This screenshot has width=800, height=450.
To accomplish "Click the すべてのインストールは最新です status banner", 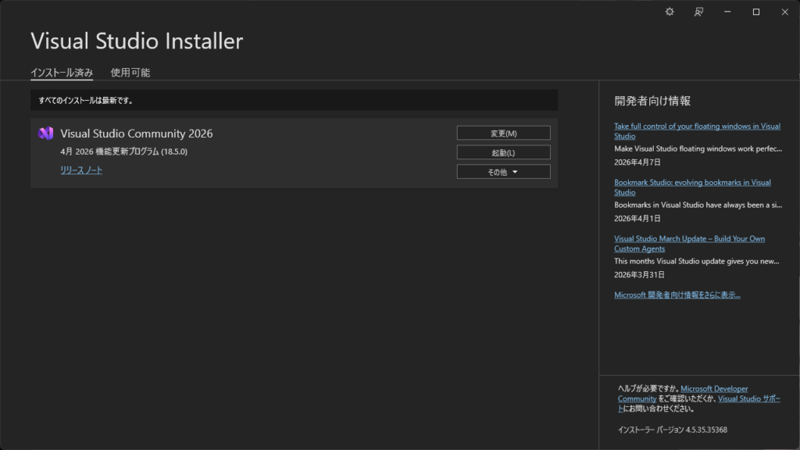I will [x=294, y=100].
